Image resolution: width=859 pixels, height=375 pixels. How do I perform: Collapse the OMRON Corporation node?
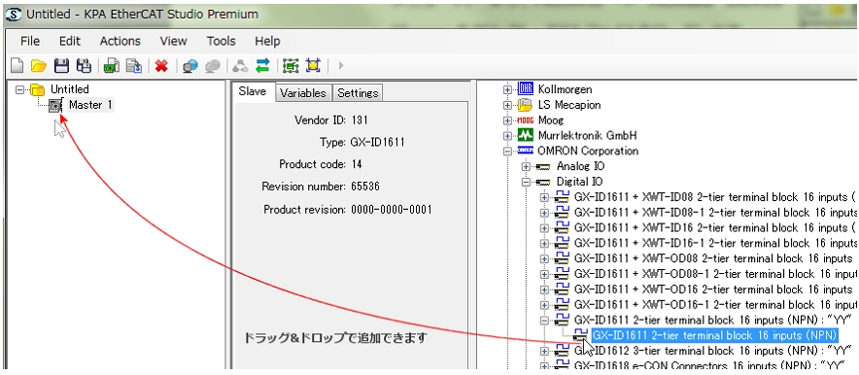tap(508, 151)
